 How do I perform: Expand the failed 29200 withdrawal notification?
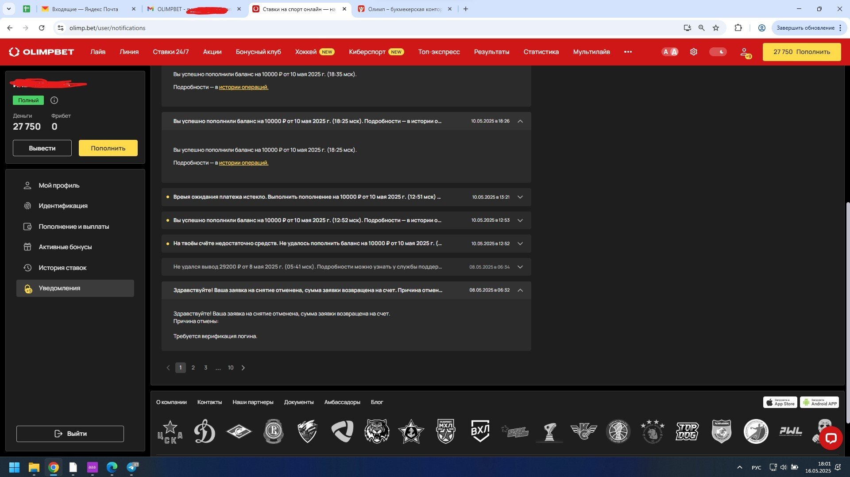pyautogui.click(x=520, y=267)
